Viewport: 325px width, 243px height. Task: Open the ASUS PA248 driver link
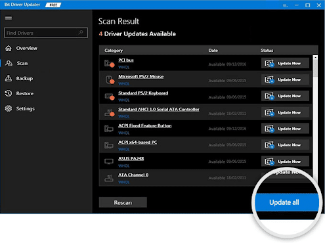coord(131,158)
